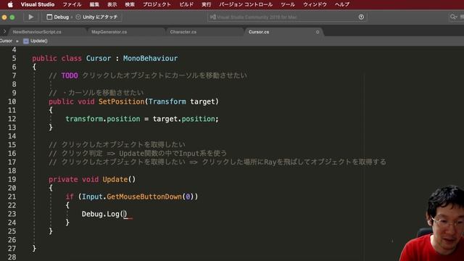Expand the tab list chevron left of NewBehaviourScript.cs
Image resolution: width=464 pixels, height=261 pixels.
(4, 31)
